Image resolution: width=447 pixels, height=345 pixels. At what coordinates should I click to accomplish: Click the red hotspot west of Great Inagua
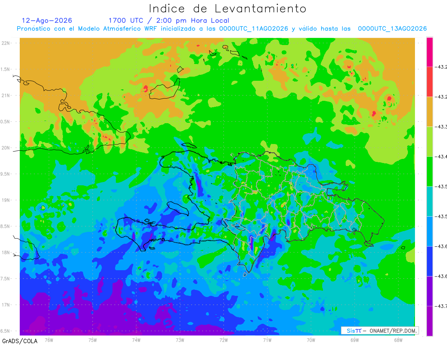(145, 89)
